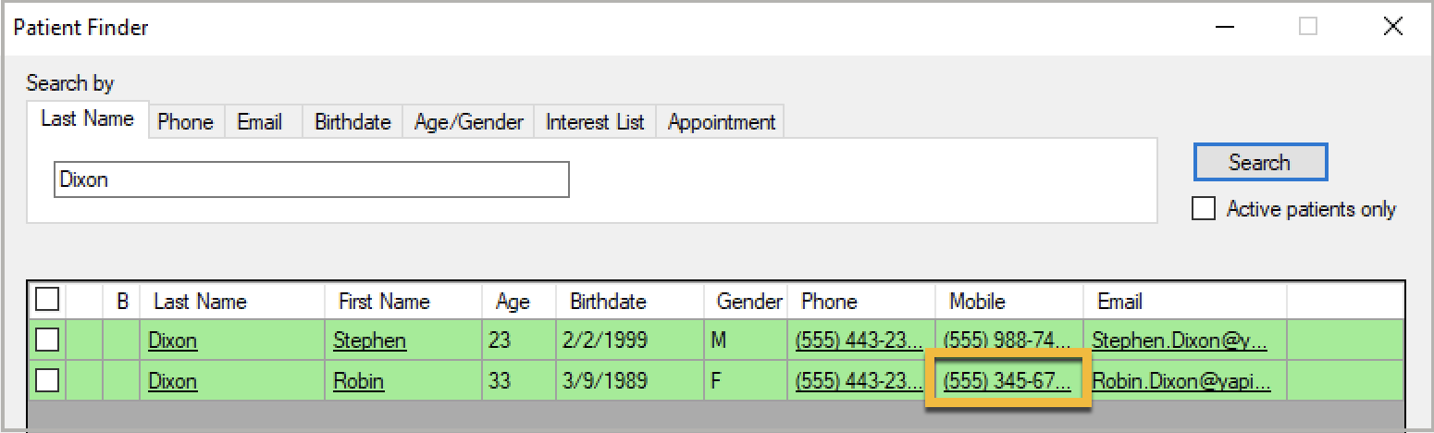Click the Search button
Image resolution: width=1434 pixels, height=433 pixels.
[x=1259, y=163]
